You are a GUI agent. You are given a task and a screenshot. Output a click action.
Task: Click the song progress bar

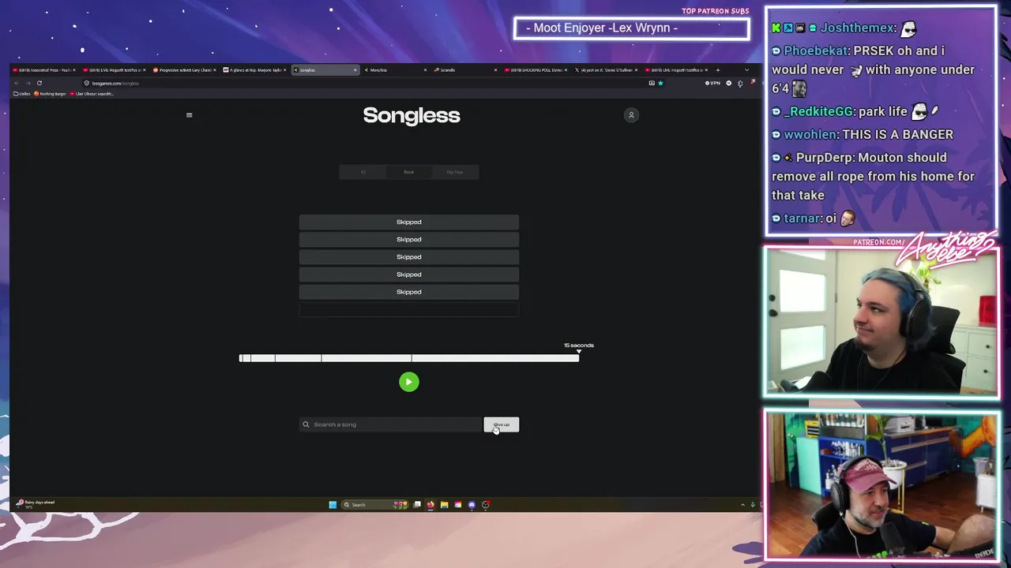tap(408, 358)
